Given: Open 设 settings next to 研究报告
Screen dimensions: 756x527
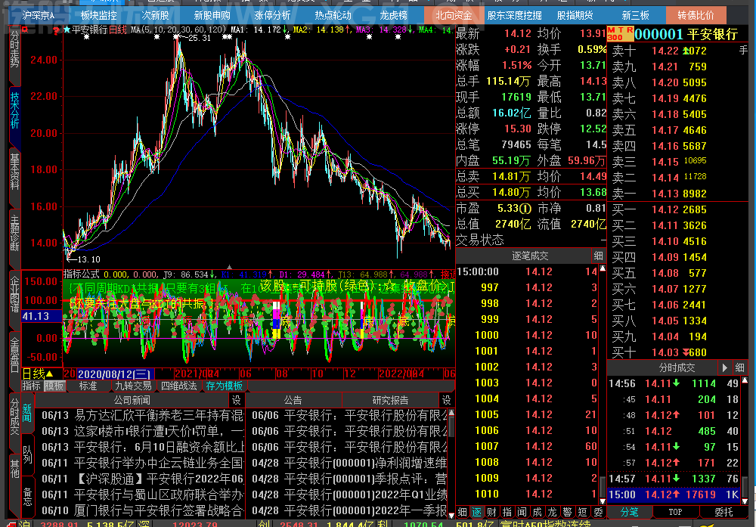Looking at the screenshot, I should click(x=447, y=400).
